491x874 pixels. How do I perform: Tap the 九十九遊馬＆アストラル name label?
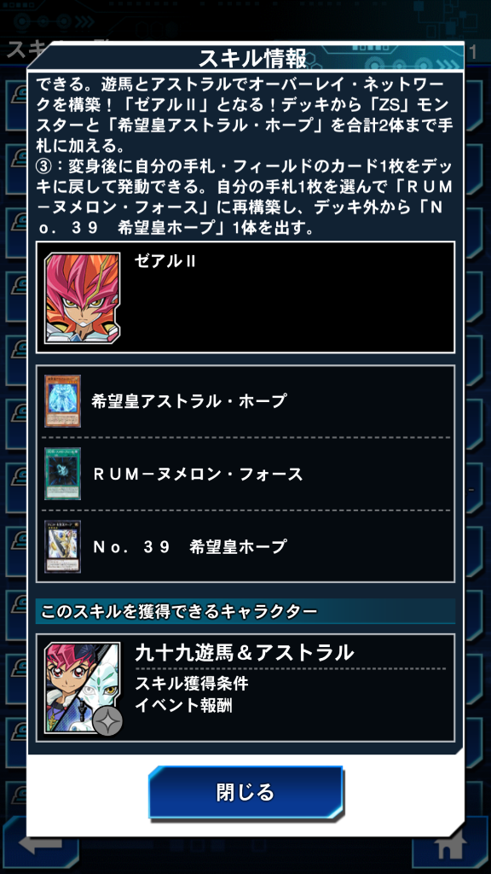pyautogui.click(x=245, y=651)
